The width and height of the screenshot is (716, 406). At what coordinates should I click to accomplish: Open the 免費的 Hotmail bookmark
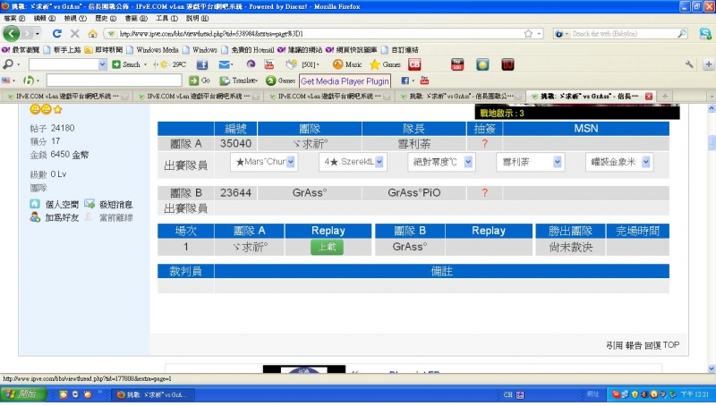(248, 50)
